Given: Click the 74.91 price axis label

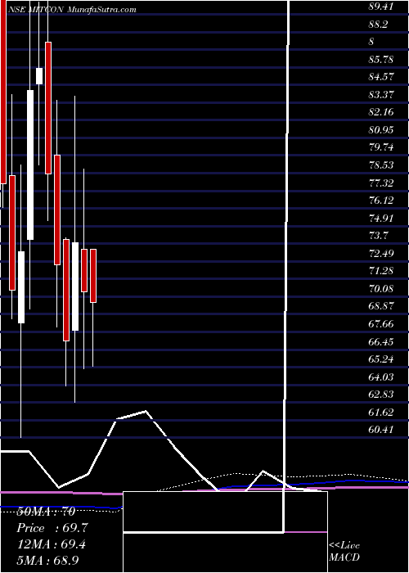Looking at the screenshot, I should (381, 219).
